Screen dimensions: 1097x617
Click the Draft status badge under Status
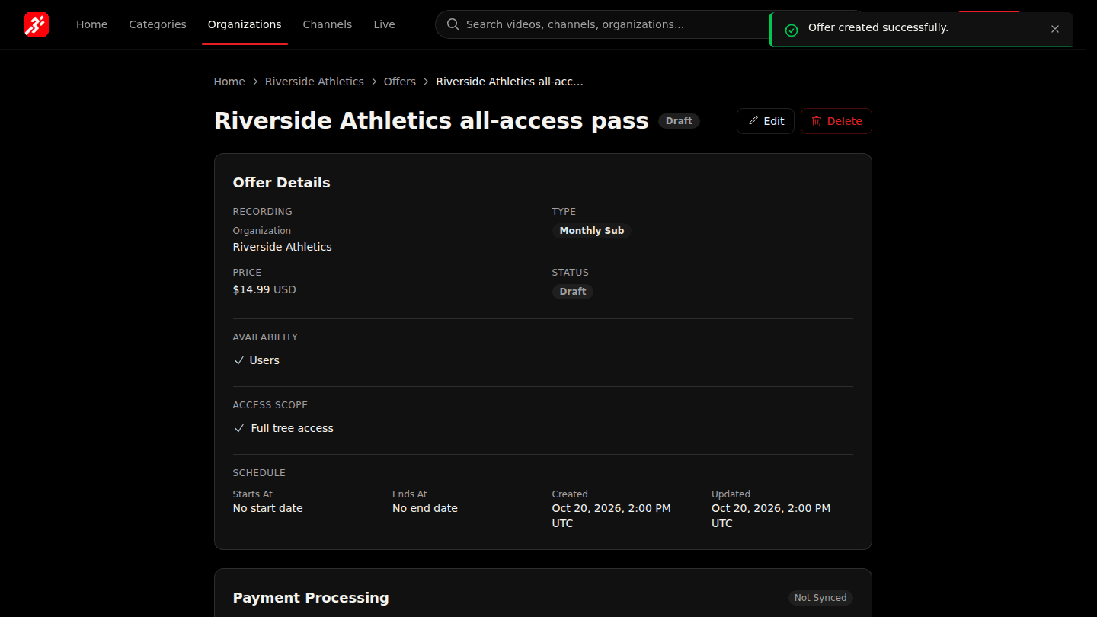click(573, 292)
